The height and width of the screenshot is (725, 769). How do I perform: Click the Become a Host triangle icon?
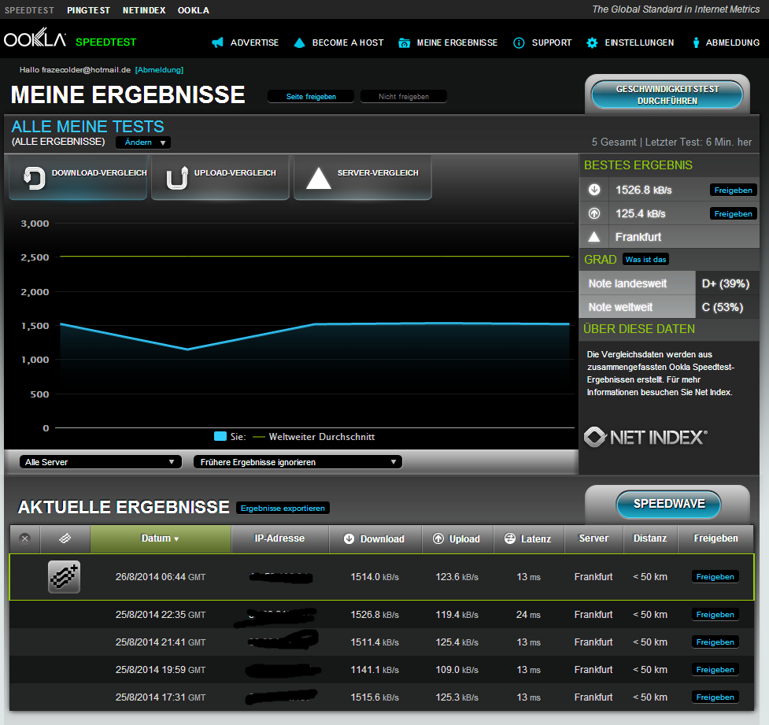pyautogui.click(x=299, y=43)
